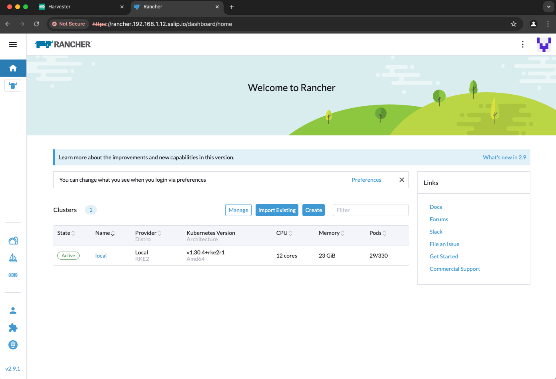Open the tab search dropdown arrow

click(x=548, y=7)
